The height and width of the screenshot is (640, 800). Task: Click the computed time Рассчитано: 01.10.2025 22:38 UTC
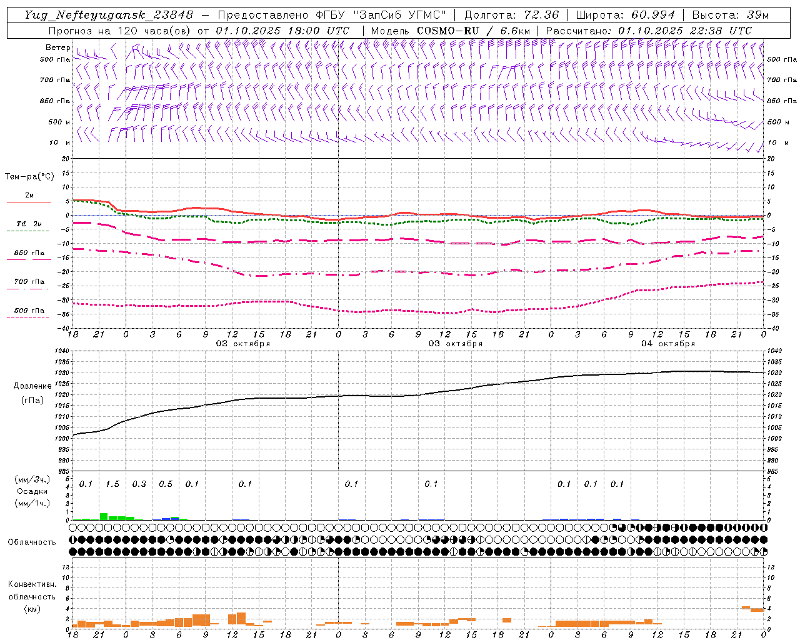[x=649, y=31]
